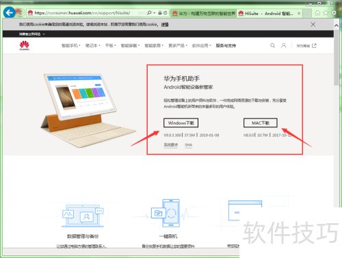Click the 37.5M file size text
The height and width of the screenshot is (258, 342).
(x=189, y=135)
